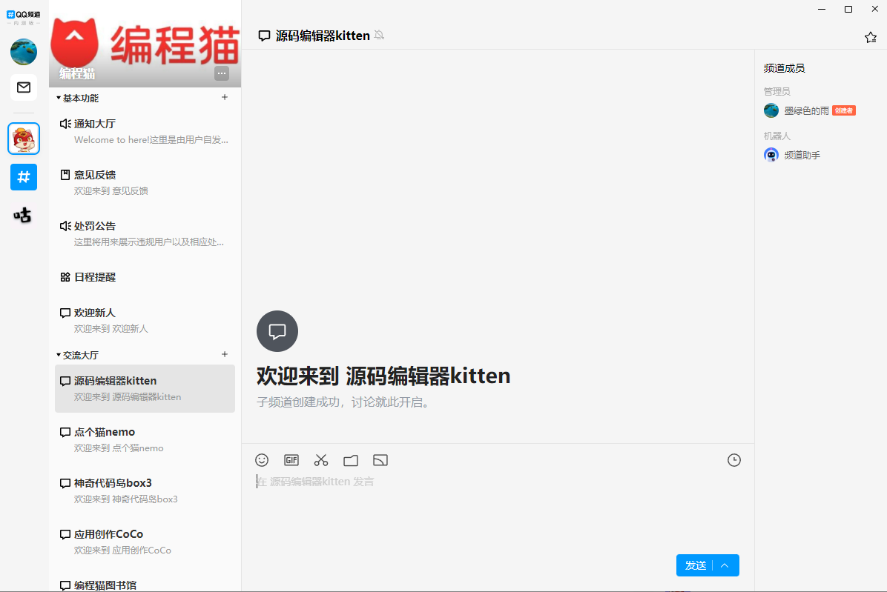Click the star icon at top right
887x592 pixels.
click(871, 37)
